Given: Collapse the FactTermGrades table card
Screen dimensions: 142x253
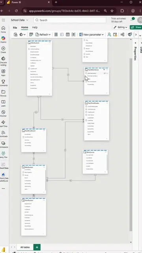Looking at the screenshot, I should [106, 139].
